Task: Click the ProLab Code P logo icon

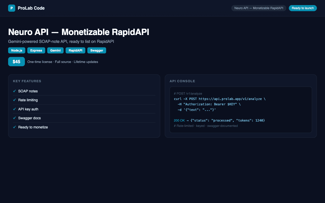Action: [12, 8]
